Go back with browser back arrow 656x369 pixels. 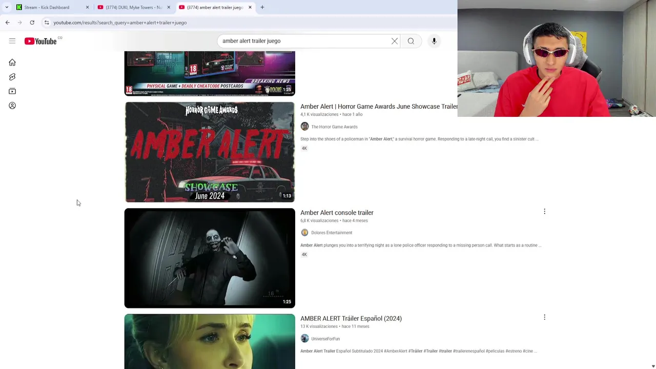click(7, 23)
